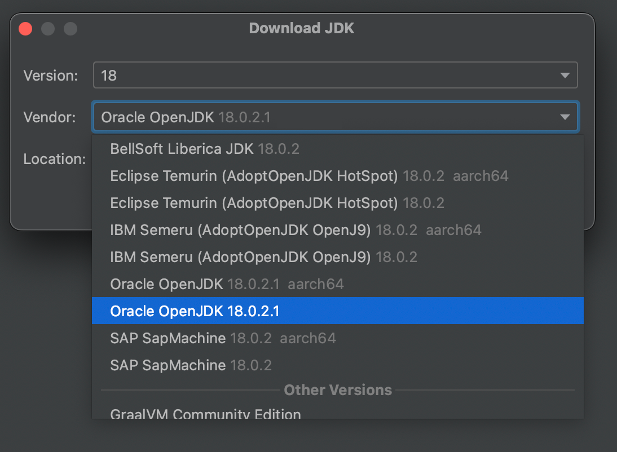This screenshot has width=617, height=452.
Task: Choose Eclipse Temurin 18.0.2 aarch64 option
Action: pos(338,176)
